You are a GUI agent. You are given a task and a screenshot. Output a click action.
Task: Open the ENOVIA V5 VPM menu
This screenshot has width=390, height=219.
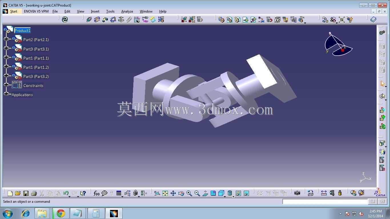click(x=36, y=11)
